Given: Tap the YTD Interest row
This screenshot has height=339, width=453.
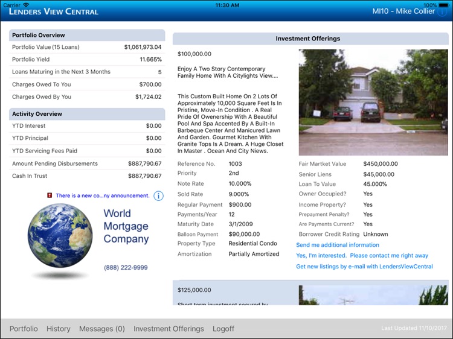Looking at the screenshot, I should click(x=86, y=126).
